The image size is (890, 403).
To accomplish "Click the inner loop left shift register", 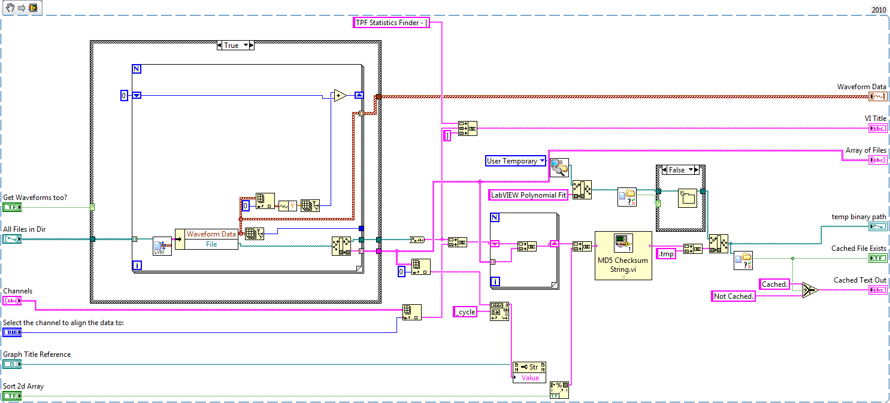I will pyautogui.click(x=495, y=244).
